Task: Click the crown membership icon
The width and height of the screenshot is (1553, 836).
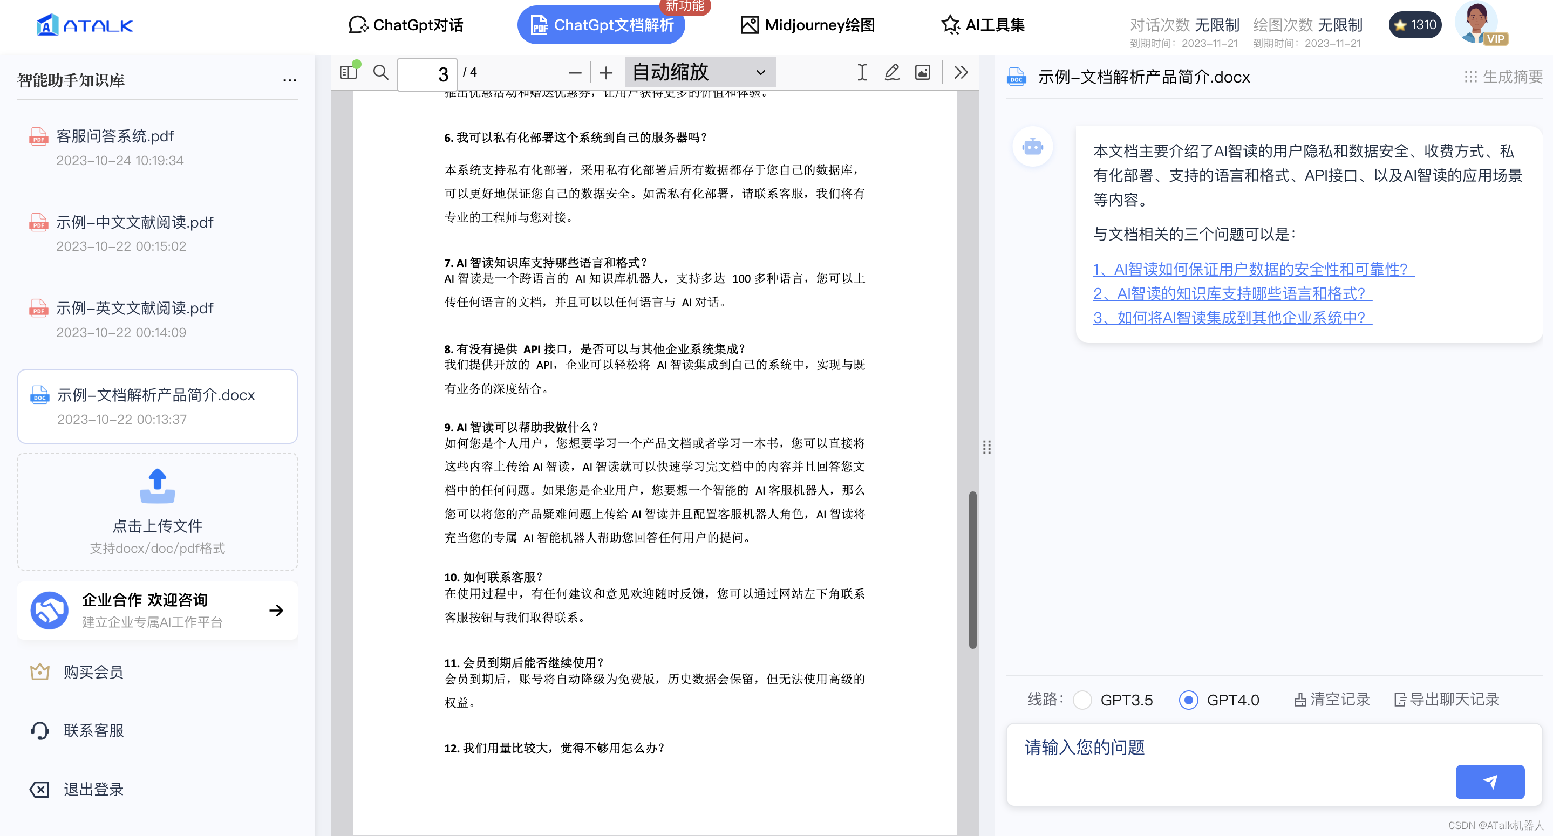Action: [x=40, y=671]
